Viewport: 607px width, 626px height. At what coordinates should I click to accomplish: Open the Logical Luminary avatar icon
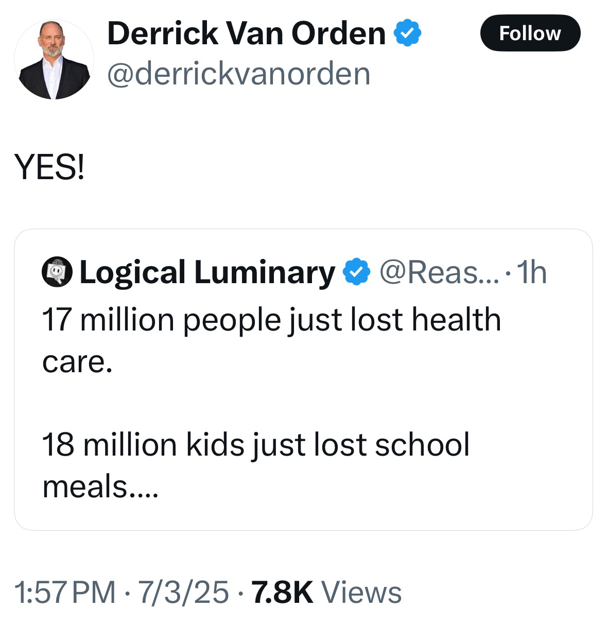57,272
